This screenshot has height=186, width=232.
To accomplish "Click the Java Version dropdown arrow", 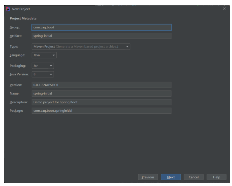I will [x=51, y=75].
